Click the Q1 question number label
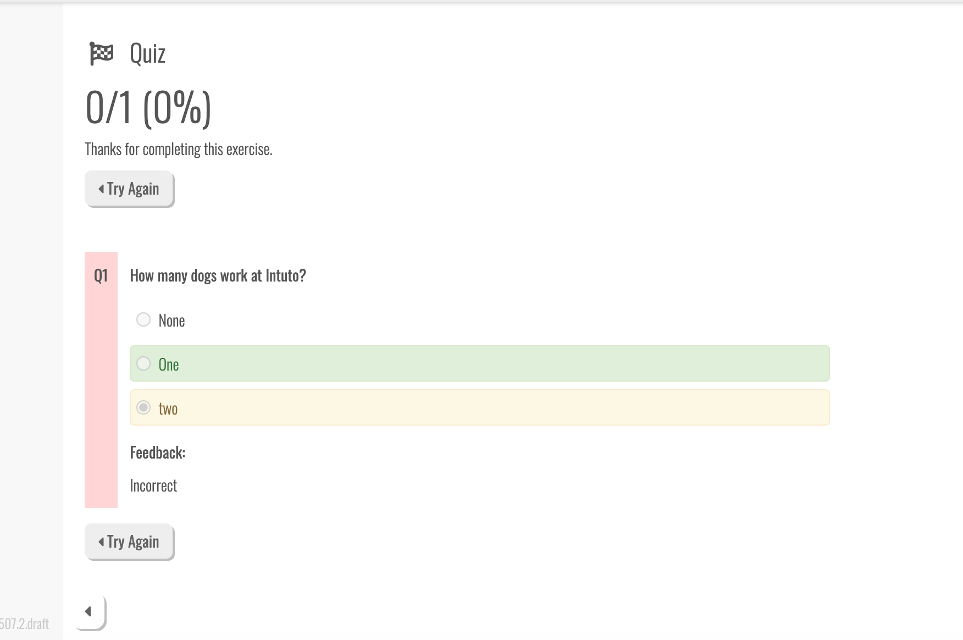This screenshot has width=963, height=640. (101, 275)
